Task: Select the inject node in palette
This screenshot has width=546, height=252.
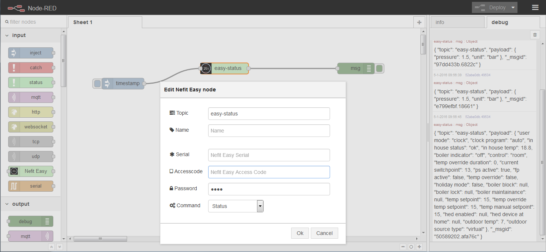Action: point(31,53)
